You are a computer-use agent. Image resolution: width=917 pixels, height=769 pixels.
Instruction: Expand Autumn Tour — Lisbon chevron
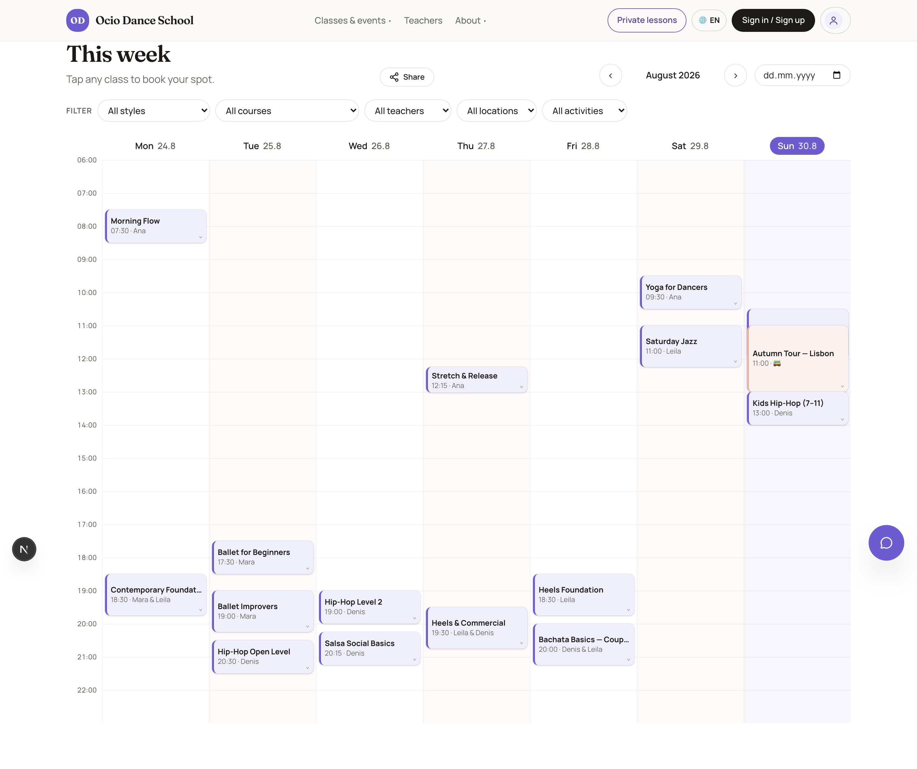click(x=842, y=386)
